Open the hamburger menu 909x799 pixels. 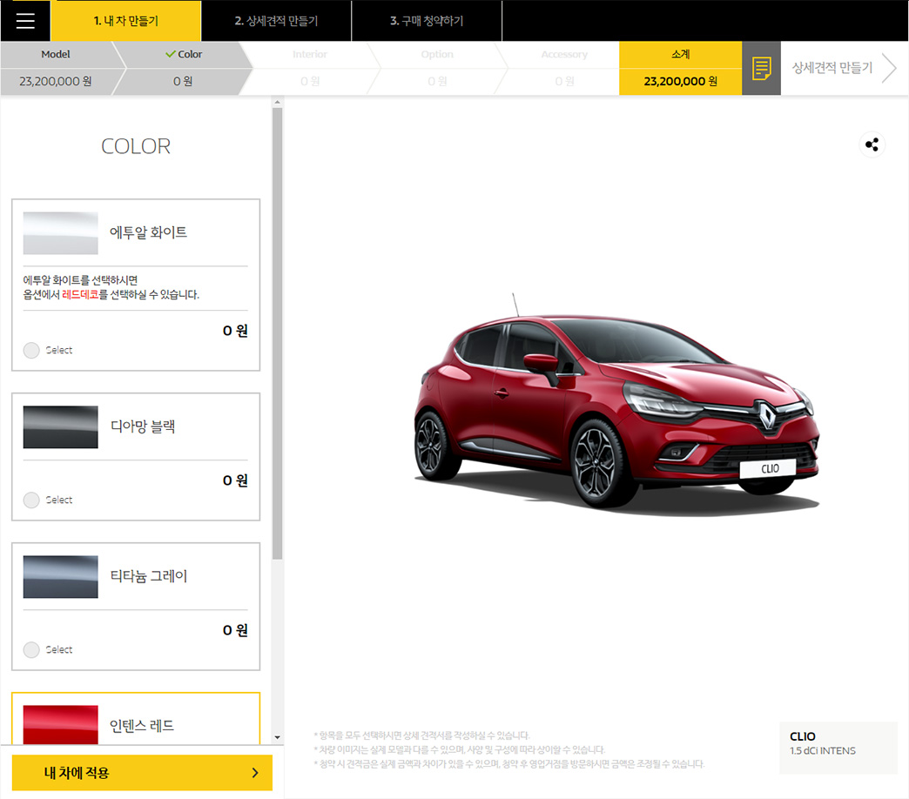point(25,21)
